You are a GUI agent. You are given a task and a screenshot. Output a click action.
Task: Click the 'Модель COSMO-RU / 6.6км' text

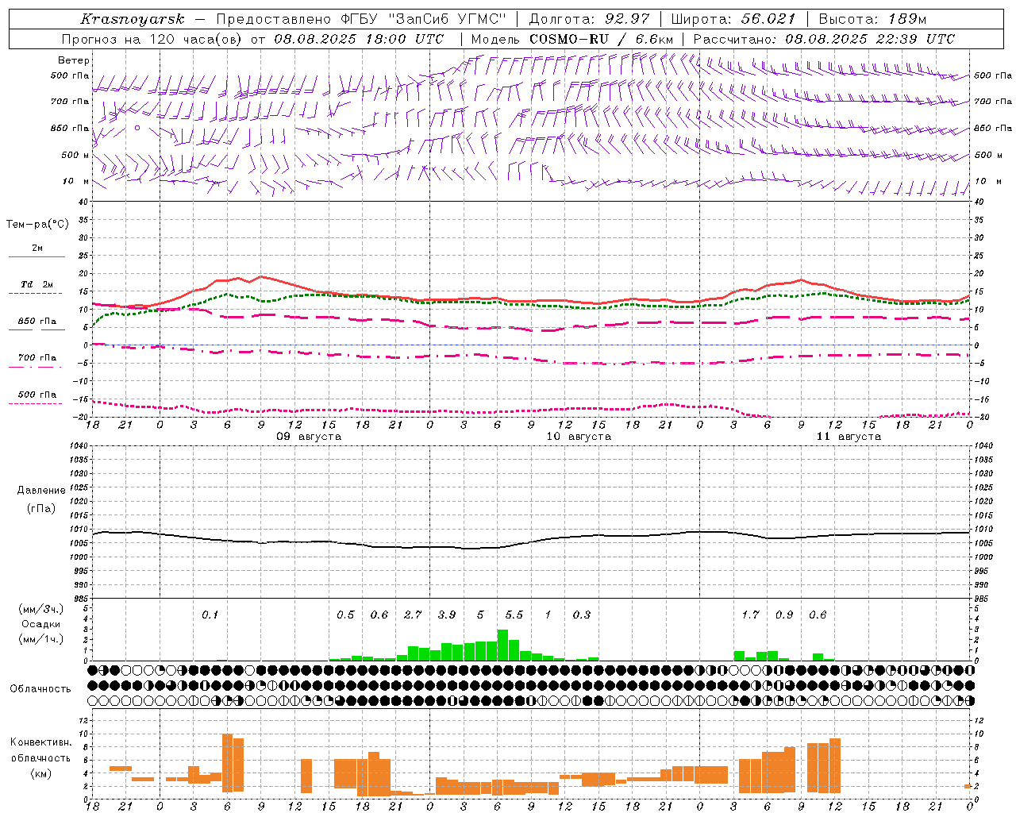click(572, 39)
